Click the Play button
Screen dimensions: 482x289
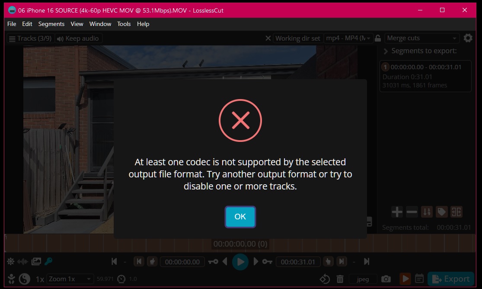[240, 262]
